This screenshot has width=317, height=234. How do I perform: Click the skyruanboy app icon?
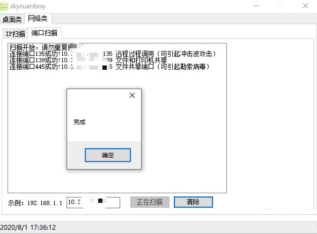[4, 6]
